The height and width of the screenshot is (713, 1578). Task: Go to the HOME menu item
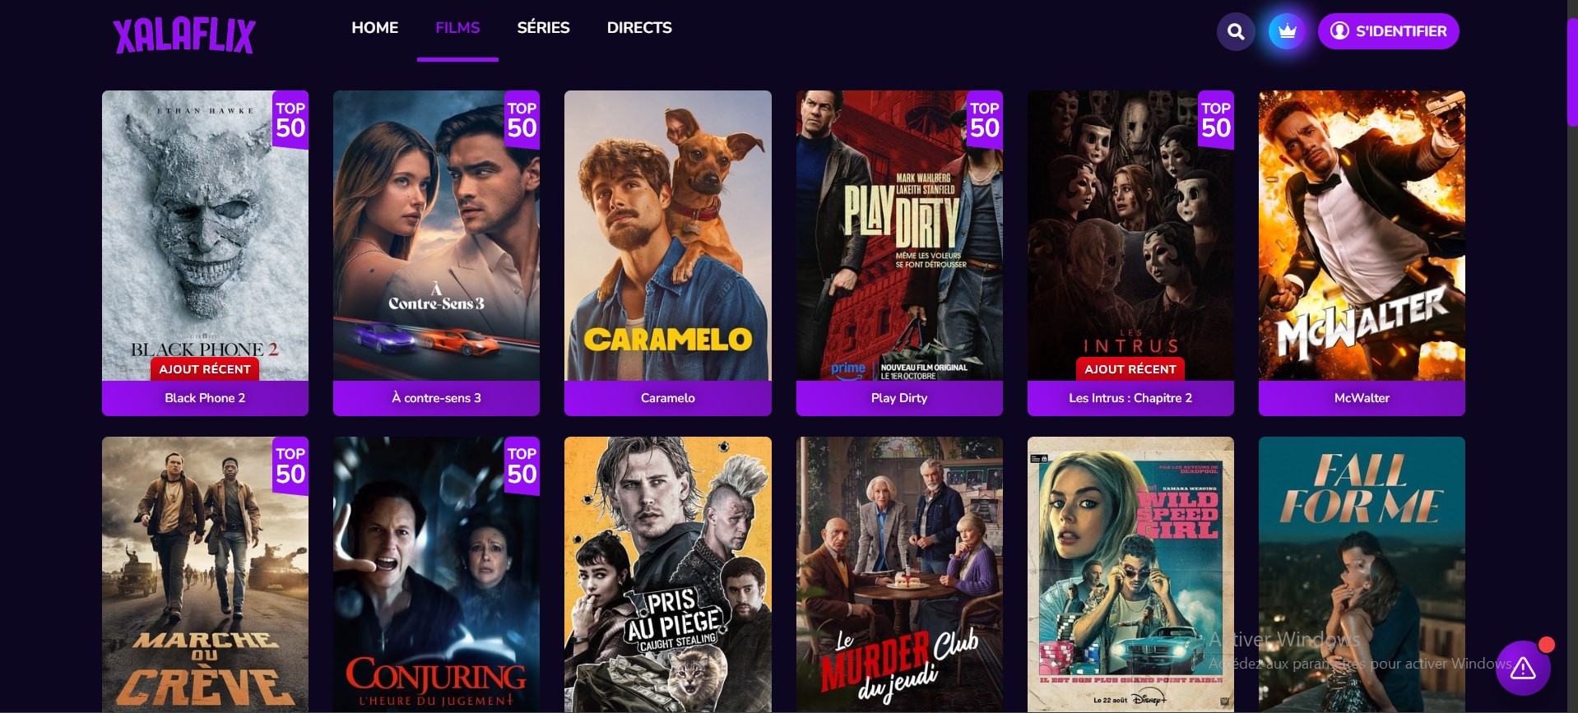click(x=375, y=28)
